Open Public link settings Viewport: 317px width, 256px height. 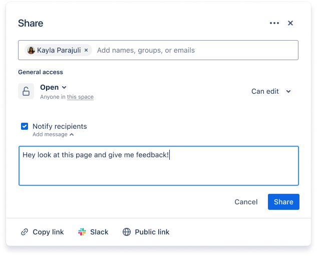point(146,232)
